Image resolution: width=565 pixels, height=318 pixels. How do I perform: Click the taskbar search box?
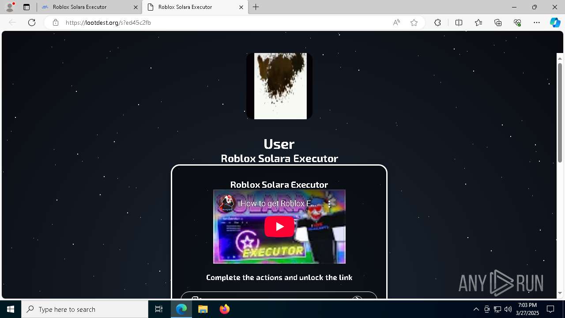point(85,309)
